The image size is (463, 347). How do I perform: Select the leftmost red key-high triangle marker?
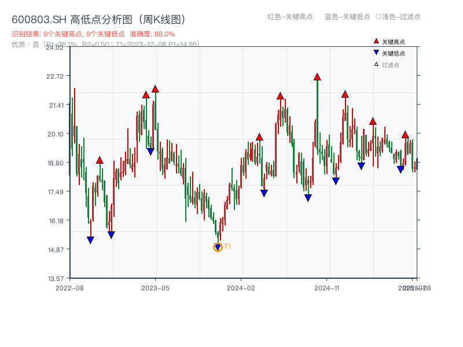tap(100, 161)
